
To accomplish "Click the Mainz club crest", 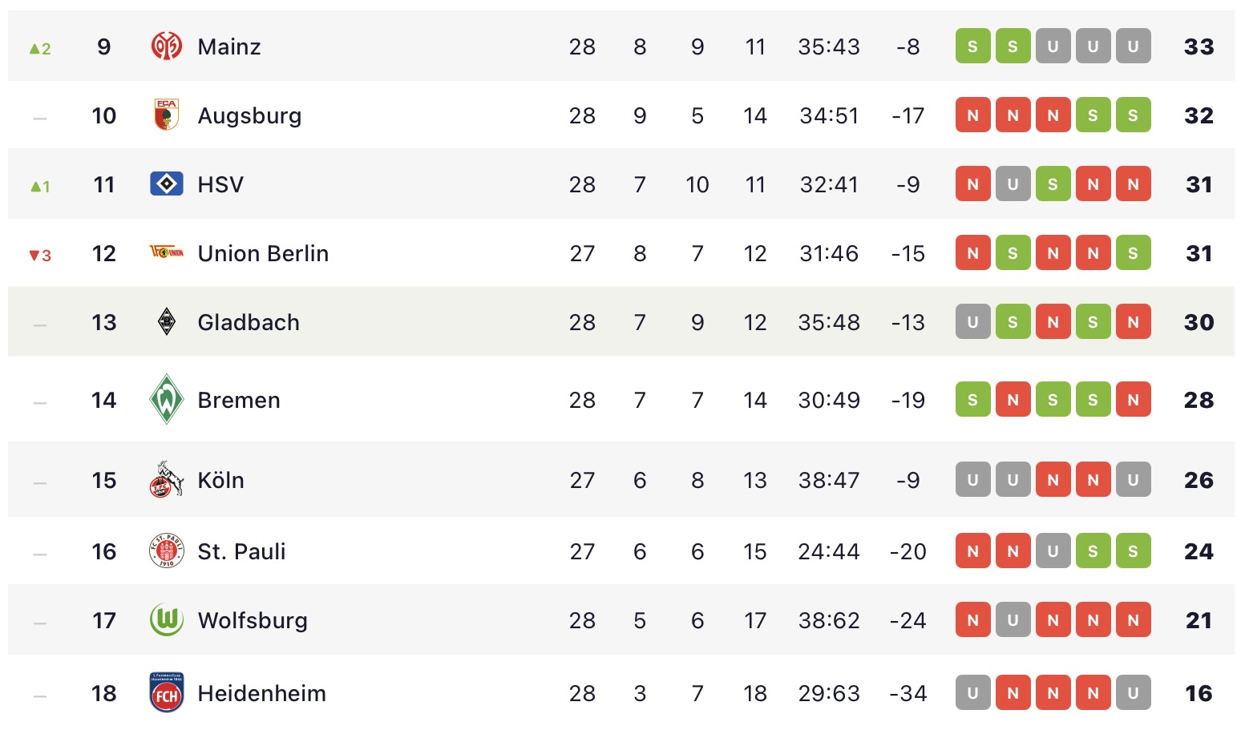I will [167, 46].
